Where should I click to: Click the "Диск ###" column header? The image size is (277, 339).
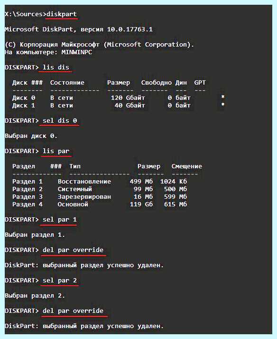pos(28,83)
